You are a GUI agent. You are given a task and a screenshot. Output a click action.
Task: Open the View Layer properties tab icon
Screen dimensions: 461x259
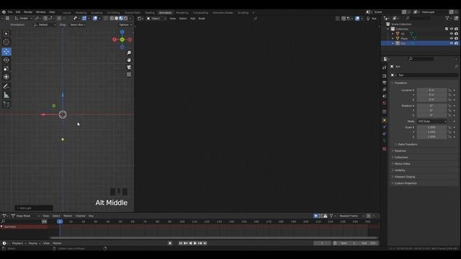click(384, 89)
